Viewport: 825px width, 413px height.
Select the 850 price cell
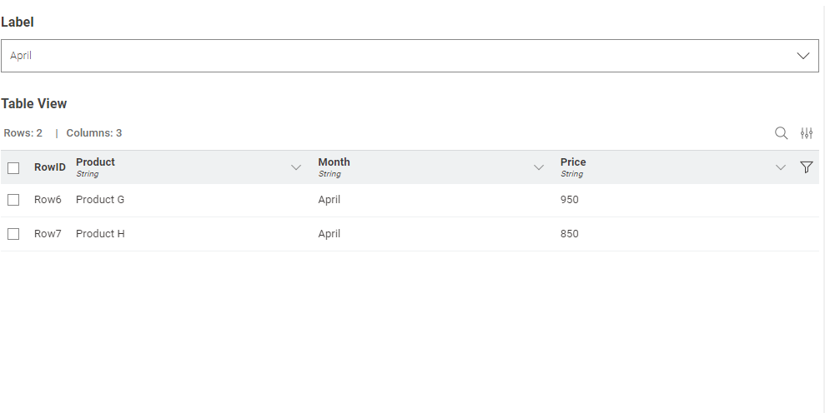tap(569, 234)
